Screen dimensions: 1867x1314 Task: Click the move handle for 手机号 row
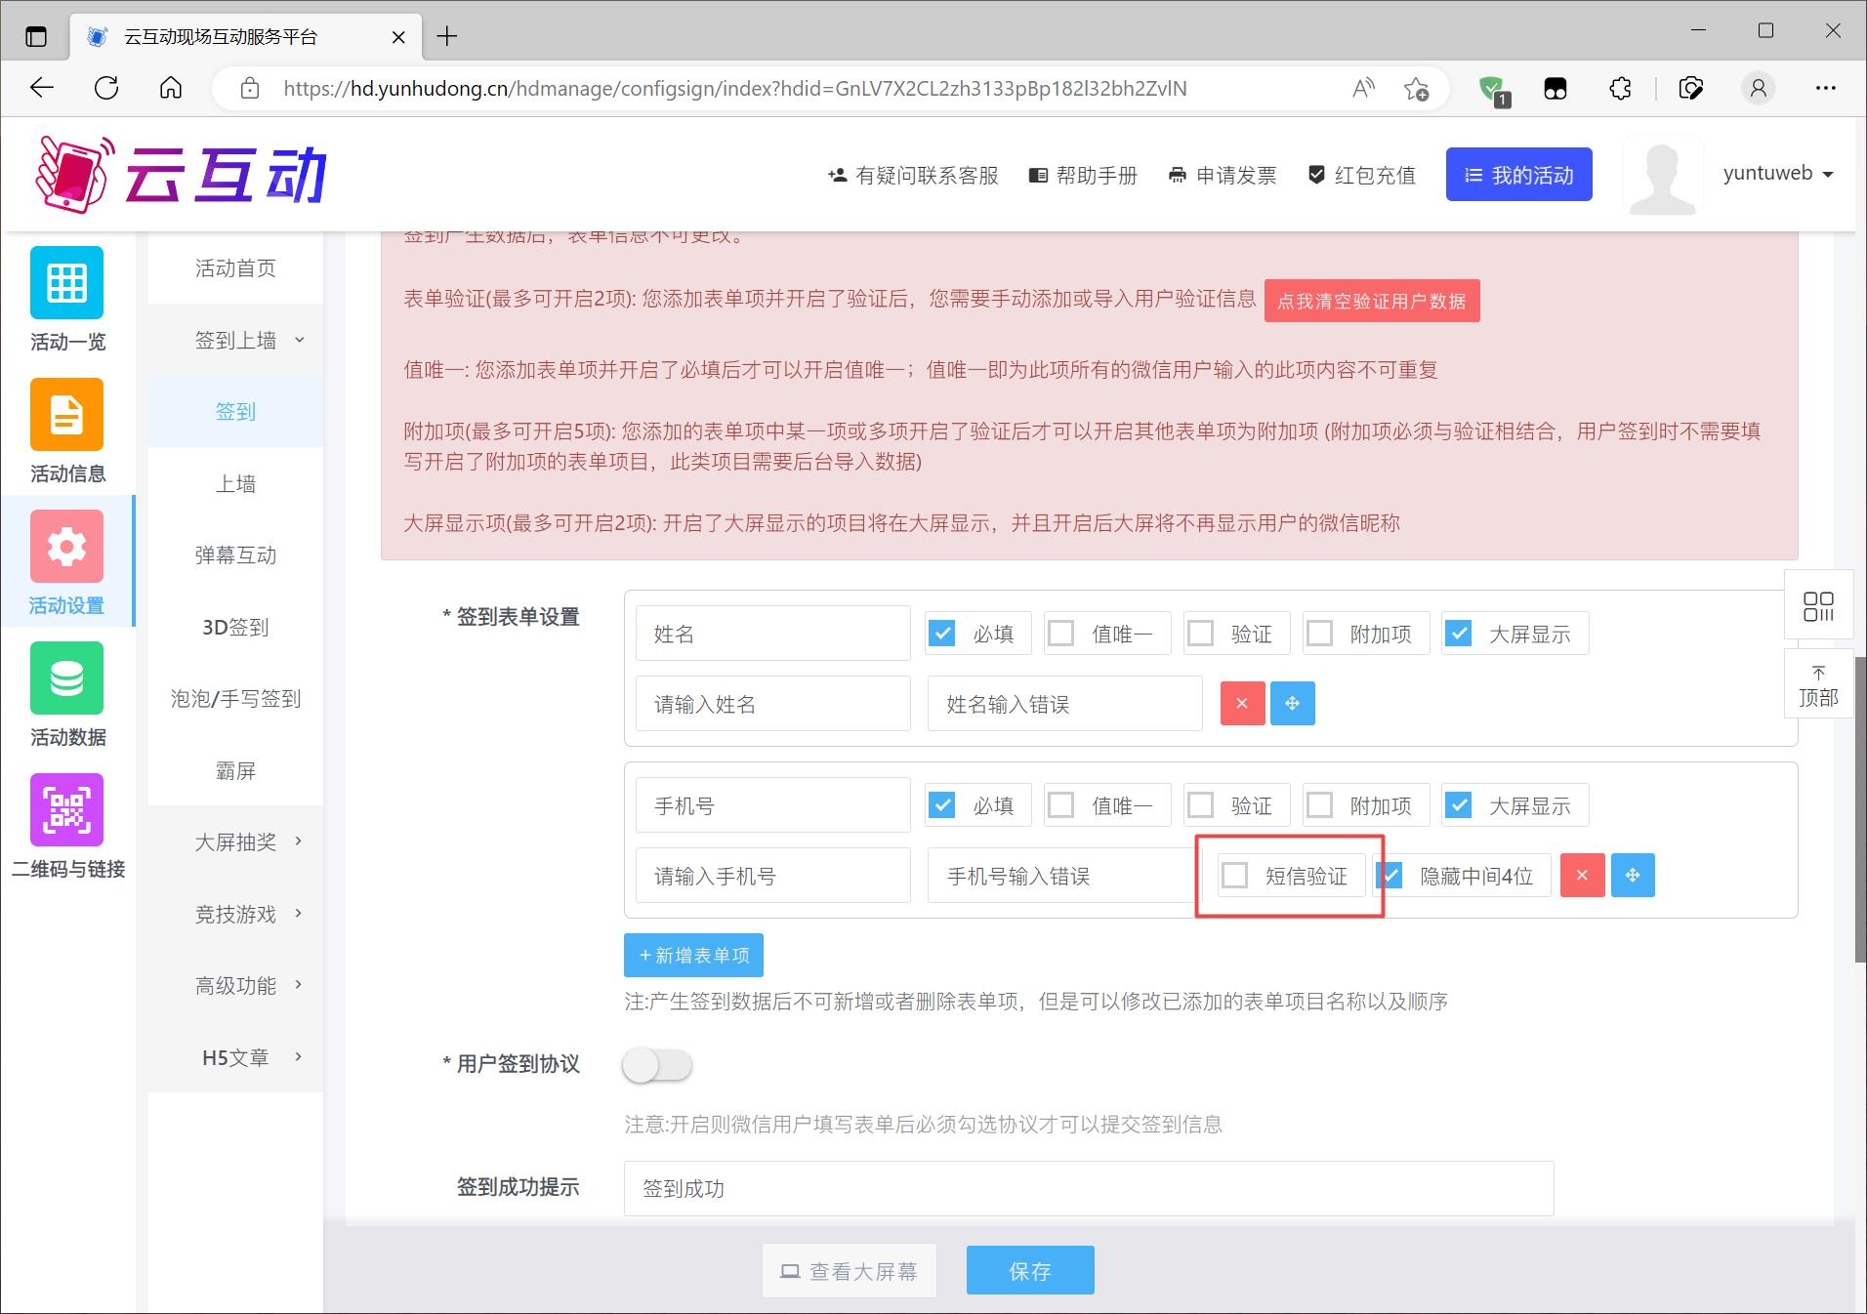(1633, 876)
